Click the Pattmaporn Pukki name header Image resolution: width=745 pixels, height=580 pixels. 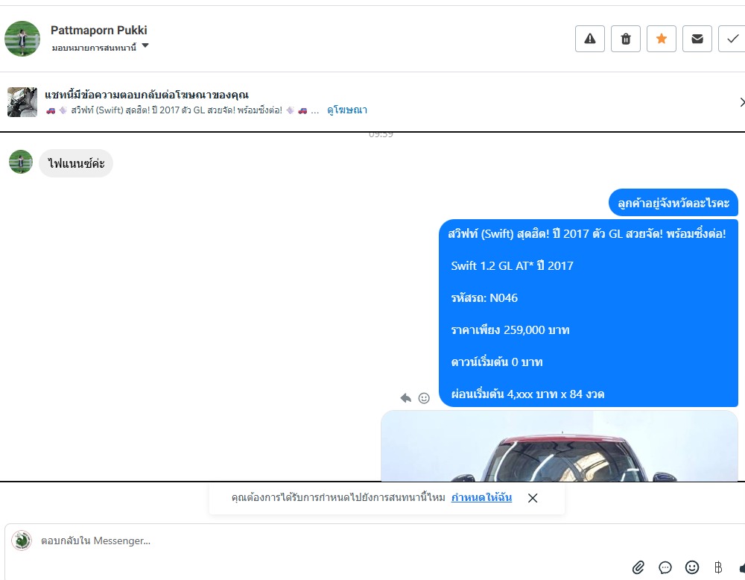pos(99,30)
